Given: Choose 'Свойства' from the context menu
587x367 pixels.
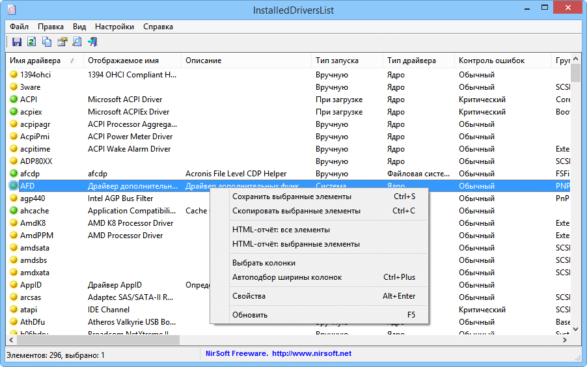Looking at the screenshot, I should [x=249, y=296].
